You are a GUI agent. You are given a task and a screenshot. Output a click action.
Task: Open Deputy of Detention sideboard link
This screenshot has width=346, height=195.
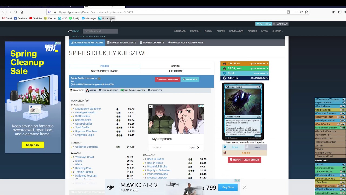tap(158, 170)
